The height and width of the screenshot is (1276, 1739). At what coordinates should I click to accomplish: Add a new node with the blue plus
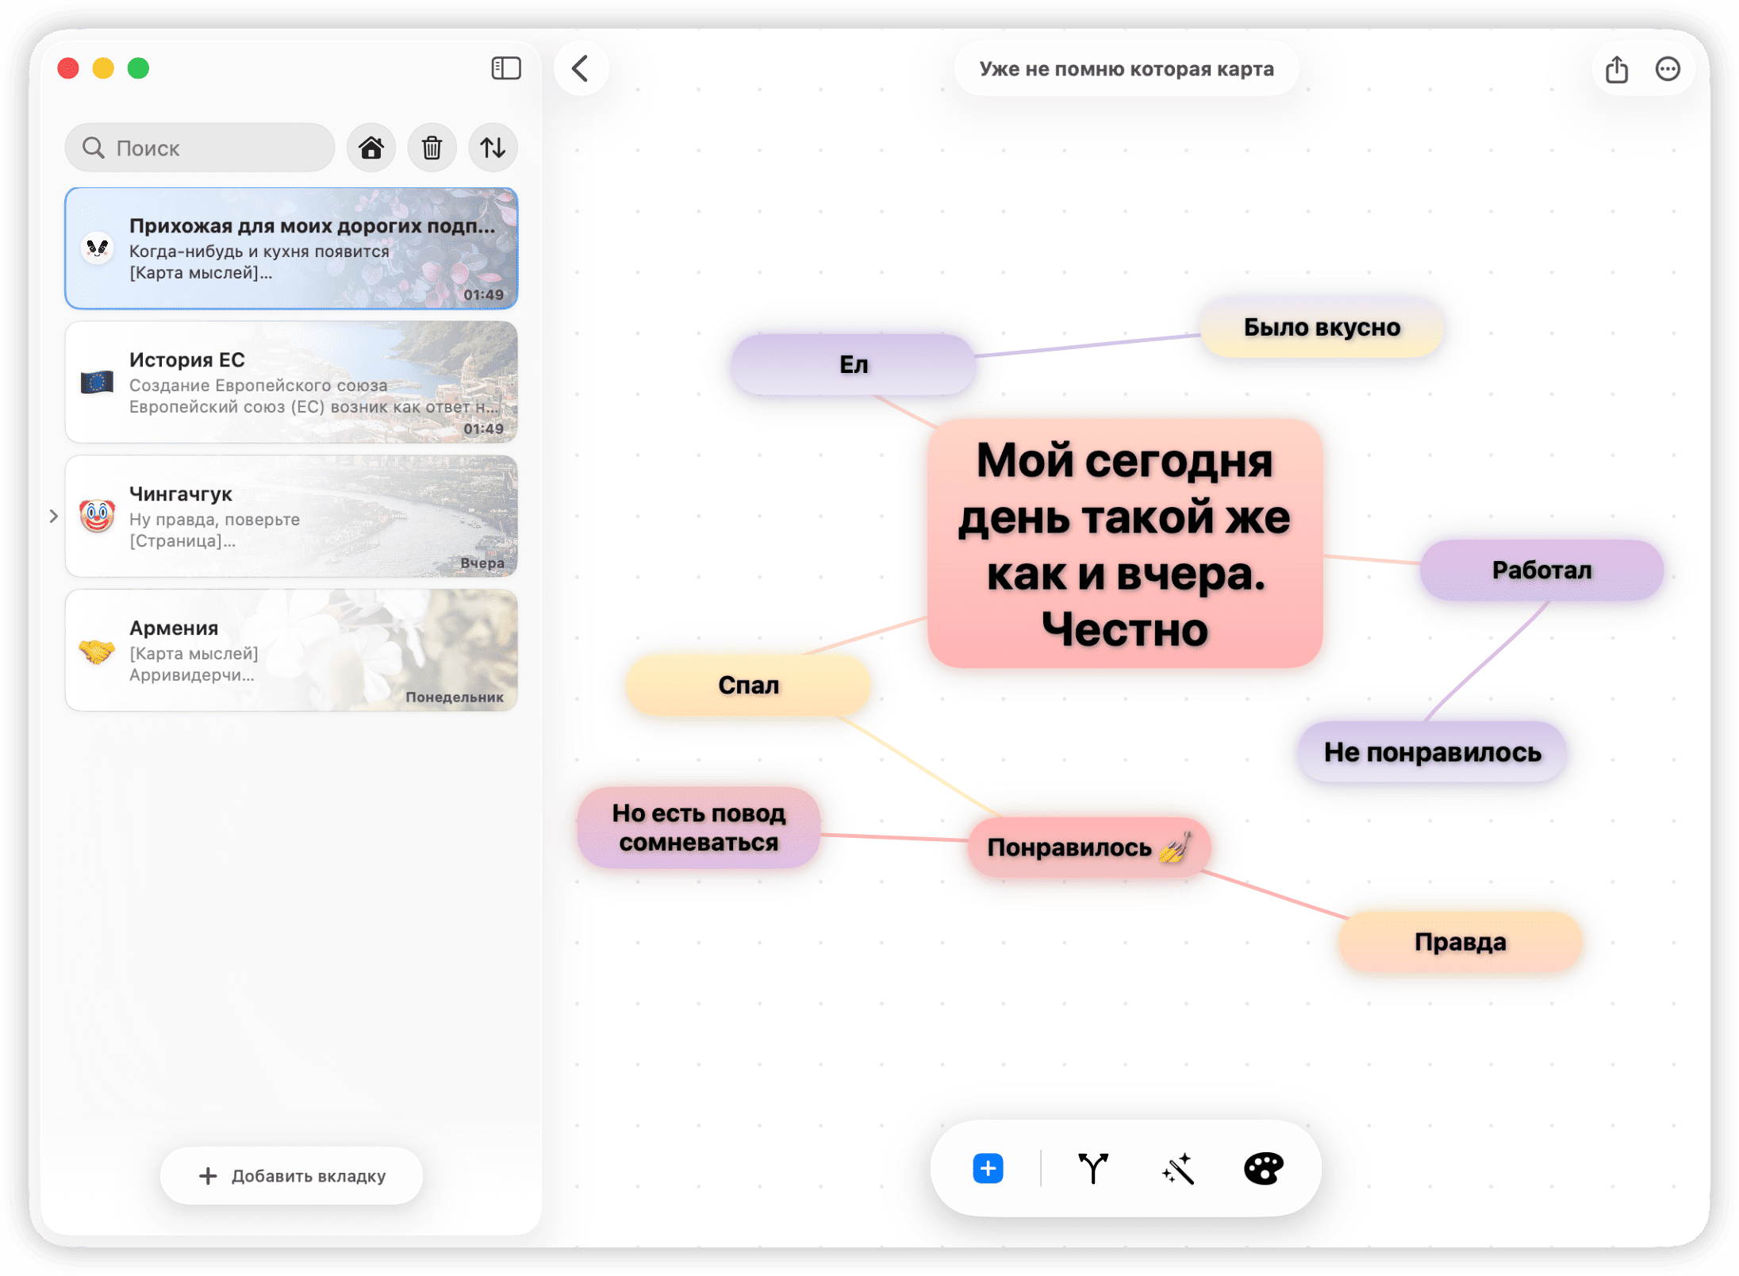[988, 1167]
